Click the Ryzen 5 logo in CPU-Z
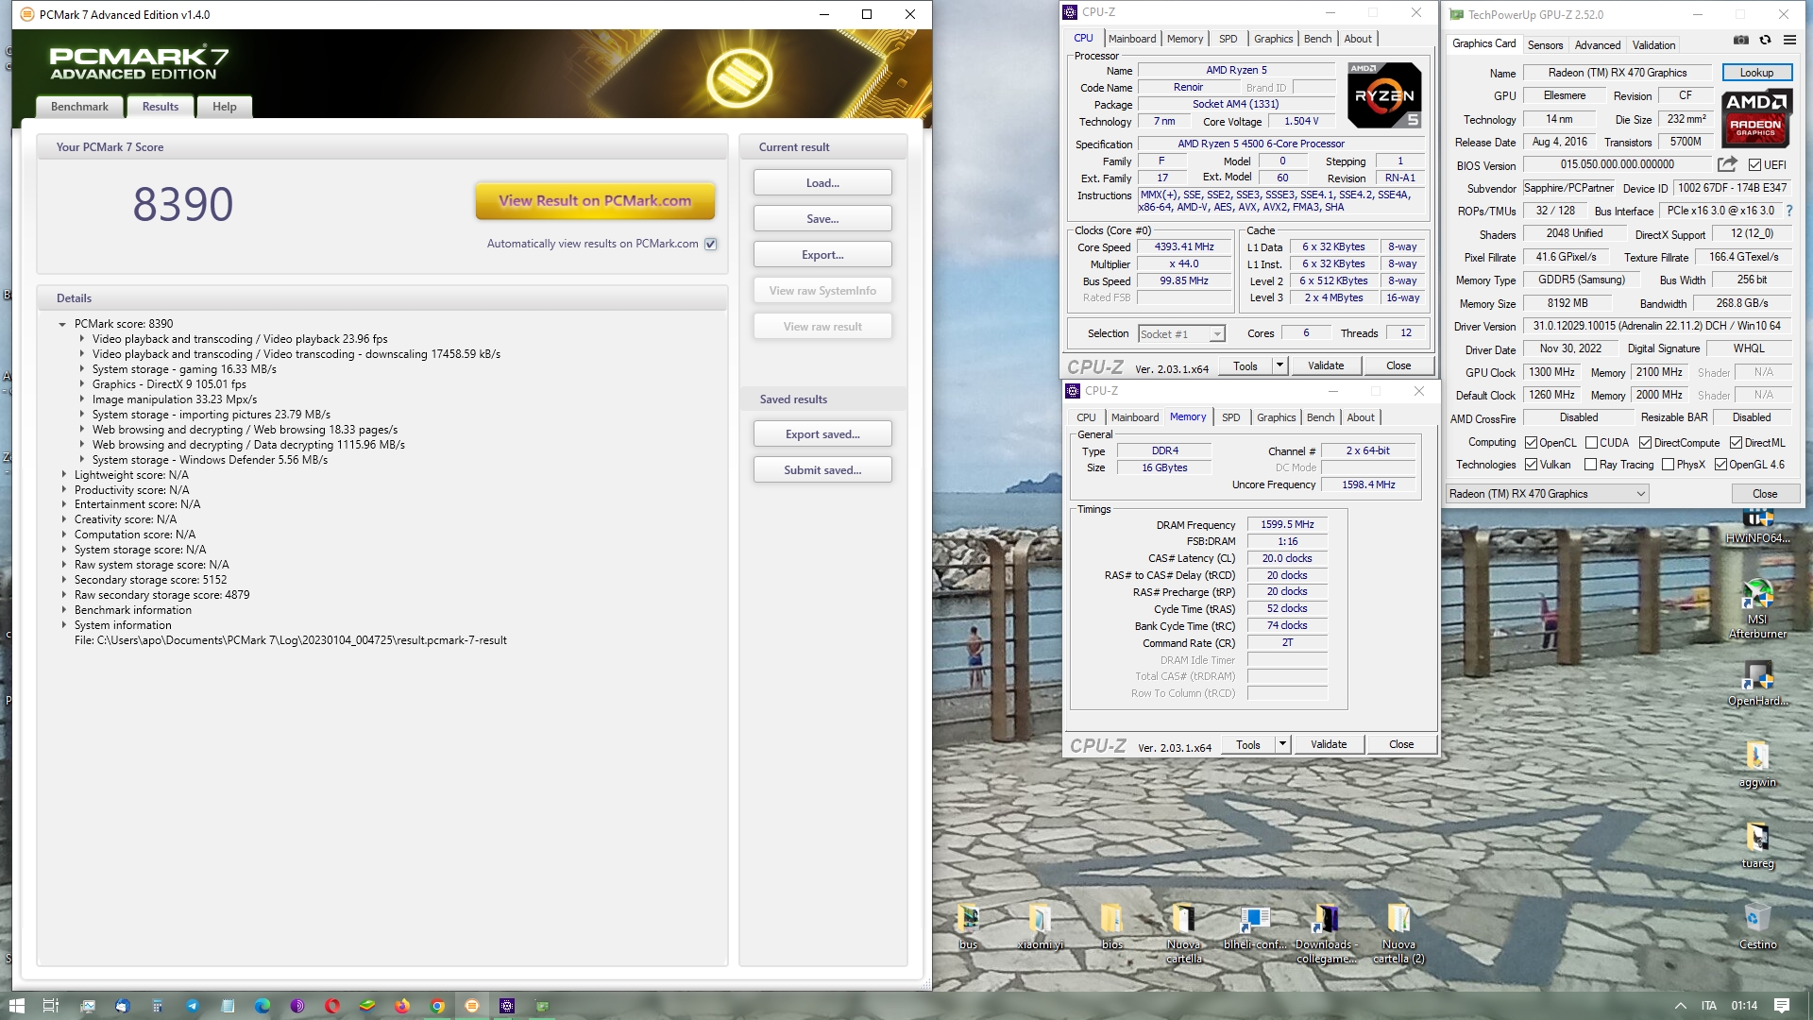Image resolution: width=1813 pixels, height=1020 pixels. 1384,95
